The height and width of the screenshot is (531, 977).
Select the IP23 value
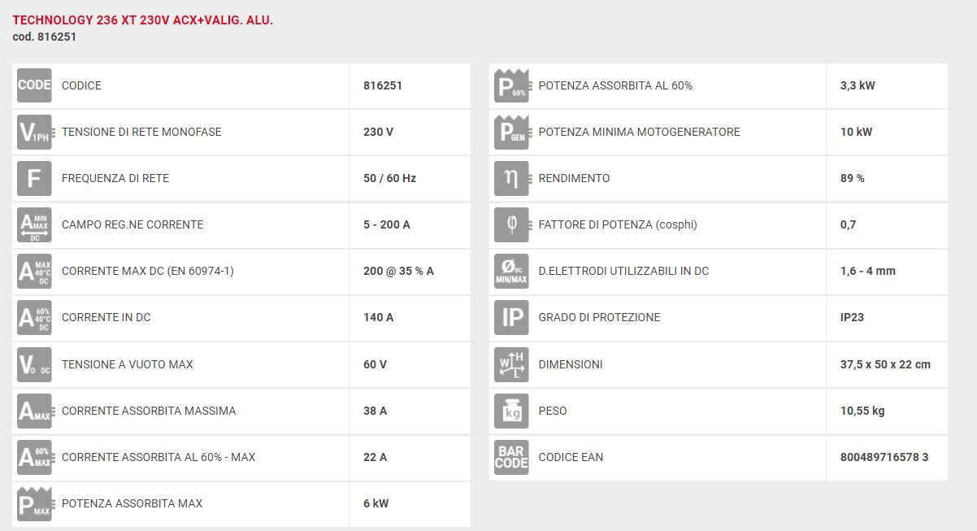tap(853, 317)
